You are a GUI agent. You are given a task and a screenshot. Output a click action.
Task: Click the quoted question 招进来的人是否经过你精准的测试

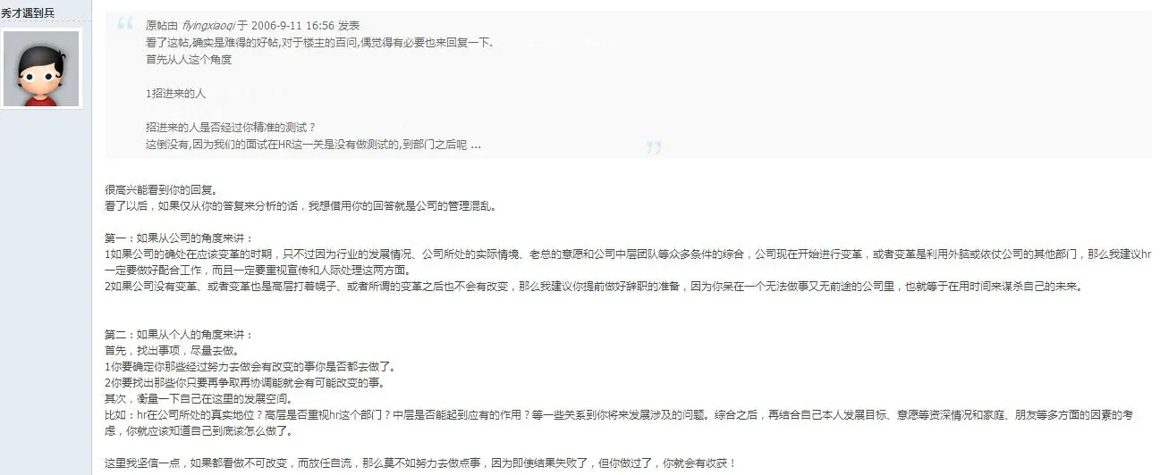click(231, 127)
